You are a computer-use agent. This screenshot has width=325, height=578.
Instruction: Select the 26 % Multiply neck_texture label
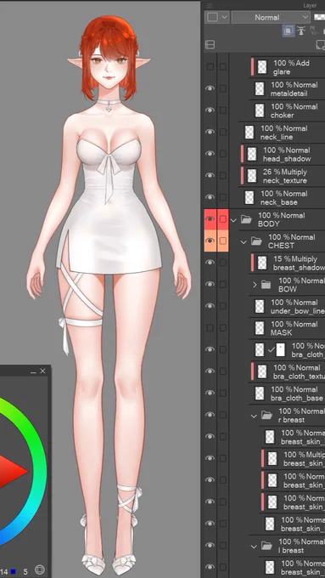pos(285,176)
